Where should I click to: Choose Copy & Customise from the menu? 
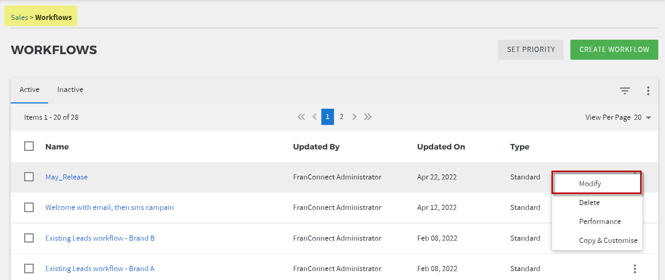point(597,240)
